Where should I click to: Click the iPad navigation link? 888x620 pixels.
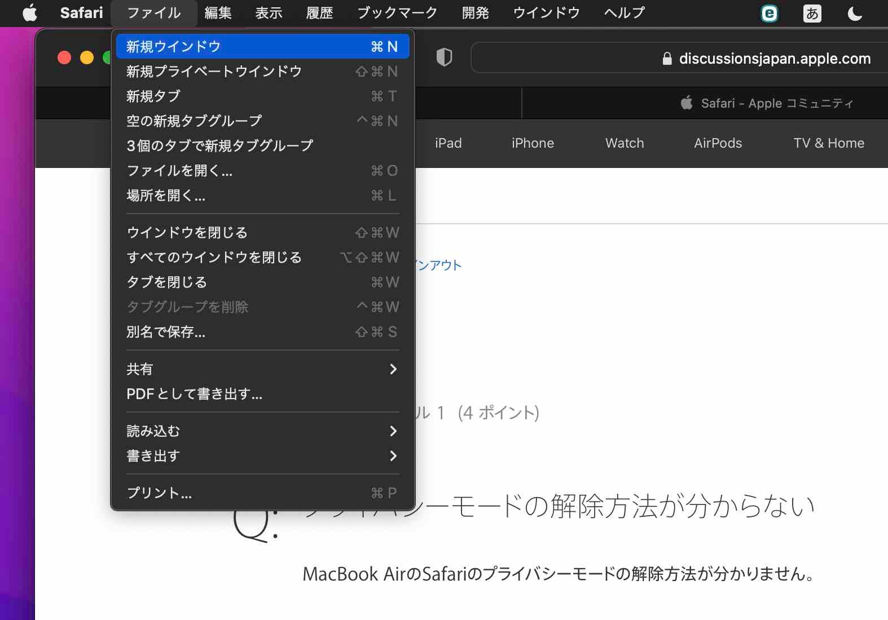(448, 143)
